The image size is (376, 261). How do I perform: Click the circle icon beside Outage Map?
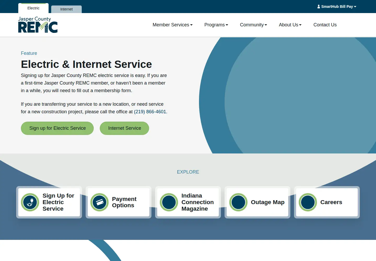coord(238,202)
